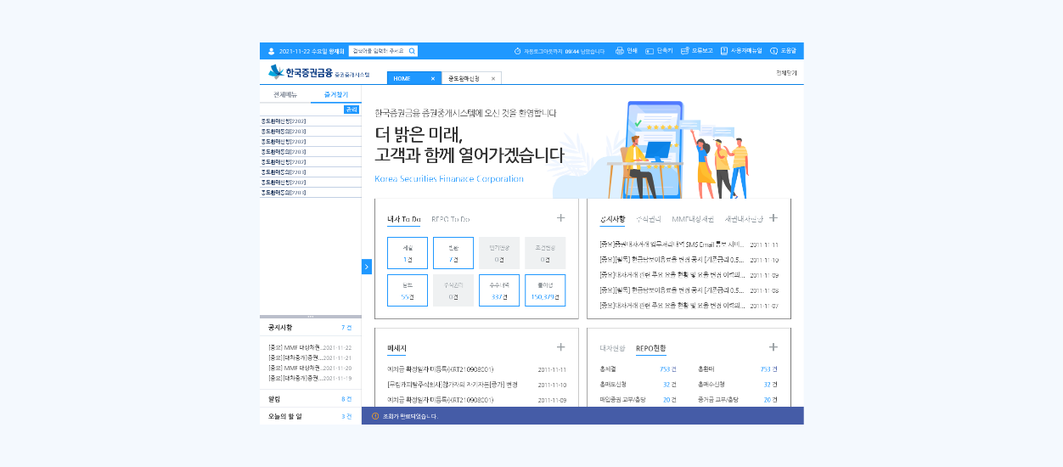The width and height of the screenshot is (1063, 467).
Task: Open the To Do card showing 337건
Action: [499, 290]
